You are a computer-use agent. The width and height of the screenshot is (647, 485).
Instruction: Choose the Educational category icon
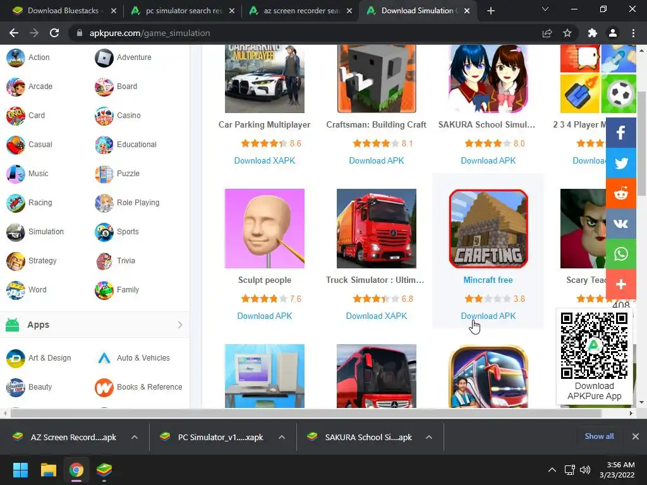pos(104,145)
